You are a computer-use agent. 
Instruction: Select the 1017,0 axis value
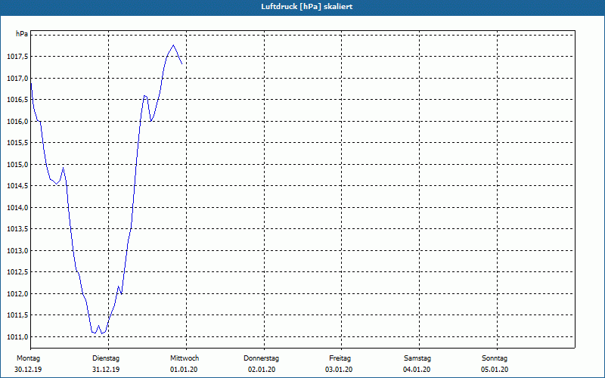click(17, 79)
